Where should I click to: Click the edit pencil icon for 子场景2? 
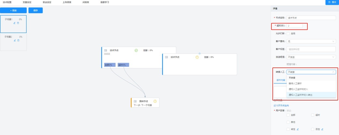click(15, 40)
